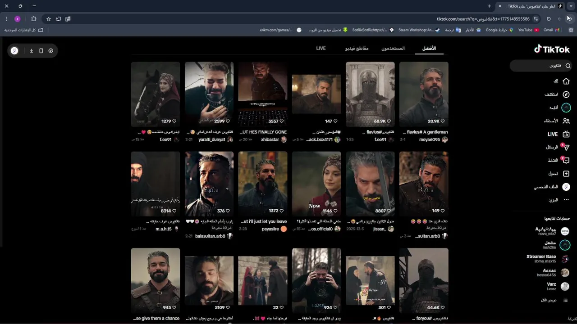The height and width of the screenshot is (324, 577).
Task: Open video thumbnail with 8314 likes
Action: click(x=156, y=184)
